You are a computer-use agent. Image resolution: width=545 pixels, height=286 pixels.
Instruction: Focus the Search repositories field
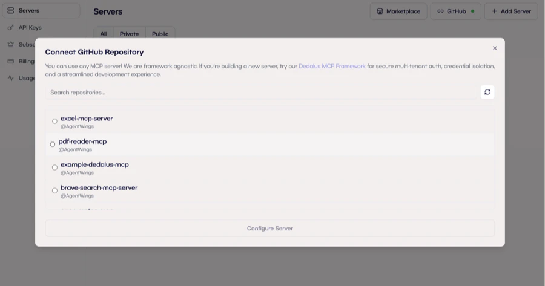pyautogui.click(x=261, y=93)
